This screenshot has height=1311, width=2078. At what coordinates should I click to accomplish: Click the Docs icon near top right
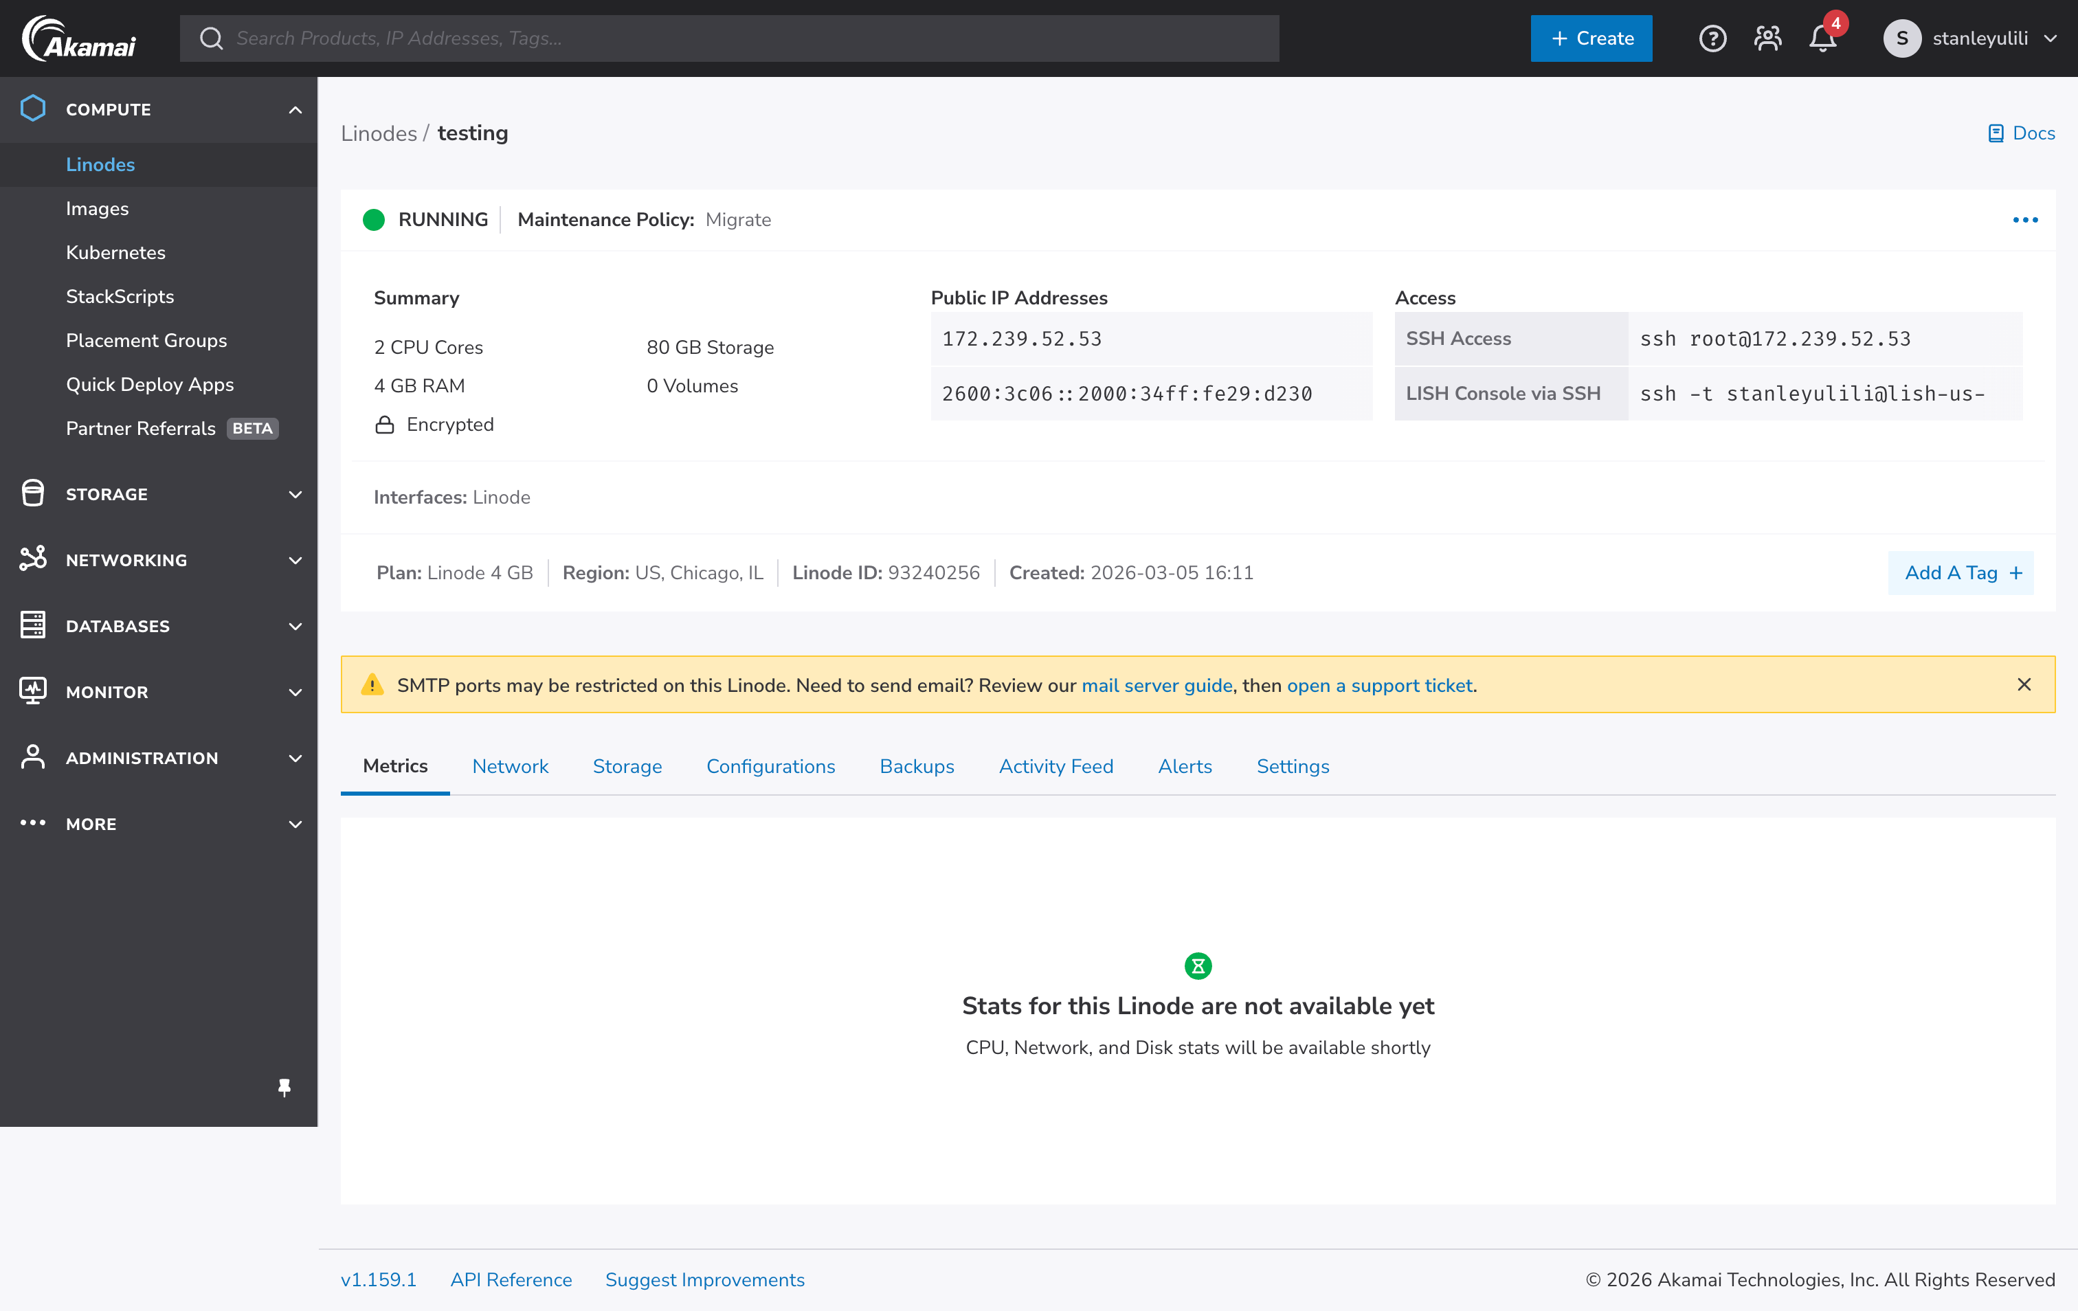(1996, 133)
